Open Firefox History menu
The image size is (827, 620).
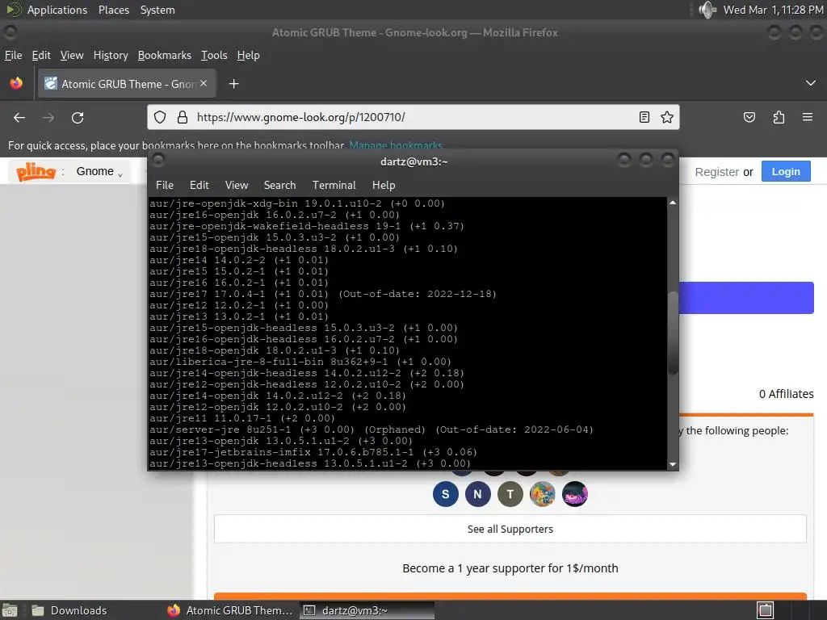(x=111, y=56)
